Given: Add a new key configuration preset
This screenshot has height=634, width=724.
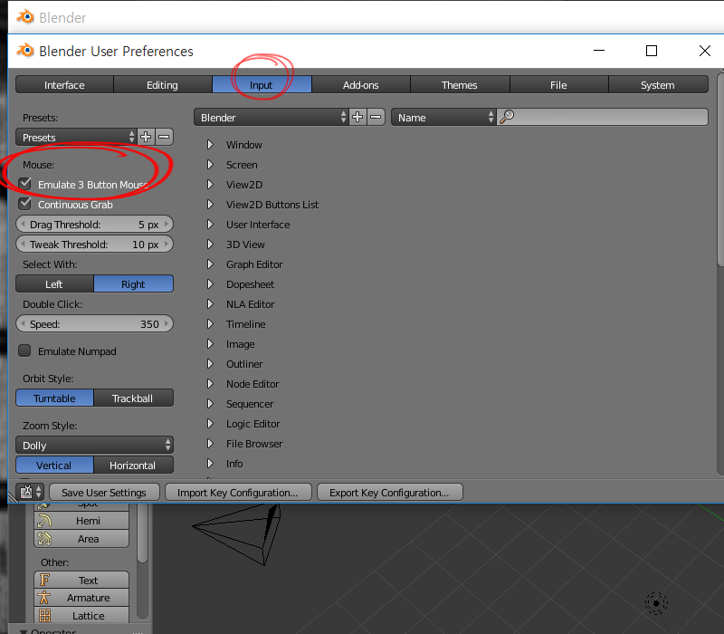Looking at the screenshot, I should tap(357, 118).
